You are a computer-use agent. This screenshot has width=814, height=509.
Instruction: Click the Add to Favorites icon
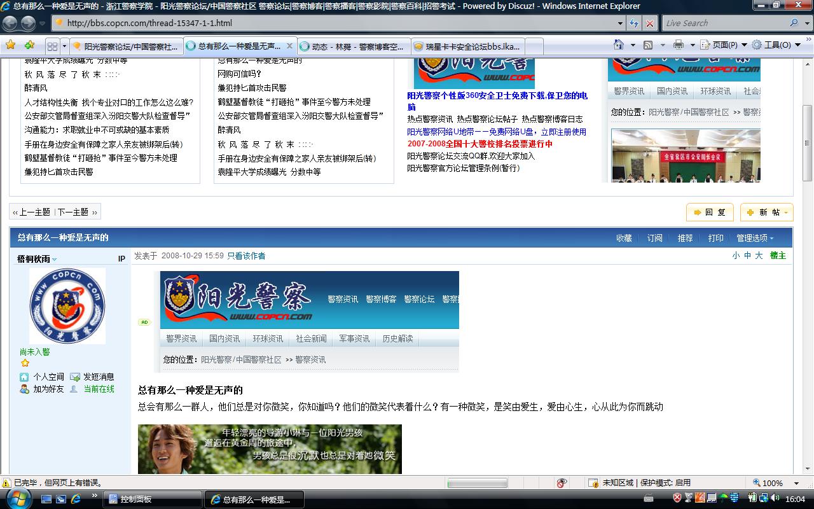click(x=30, y=45)
